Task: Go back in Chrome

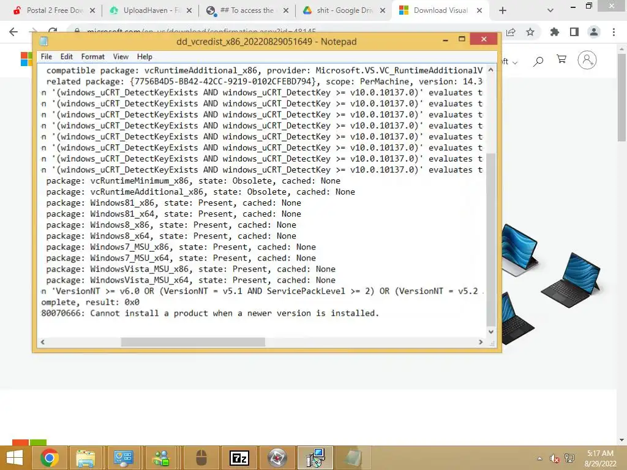Action: [13, 32]
